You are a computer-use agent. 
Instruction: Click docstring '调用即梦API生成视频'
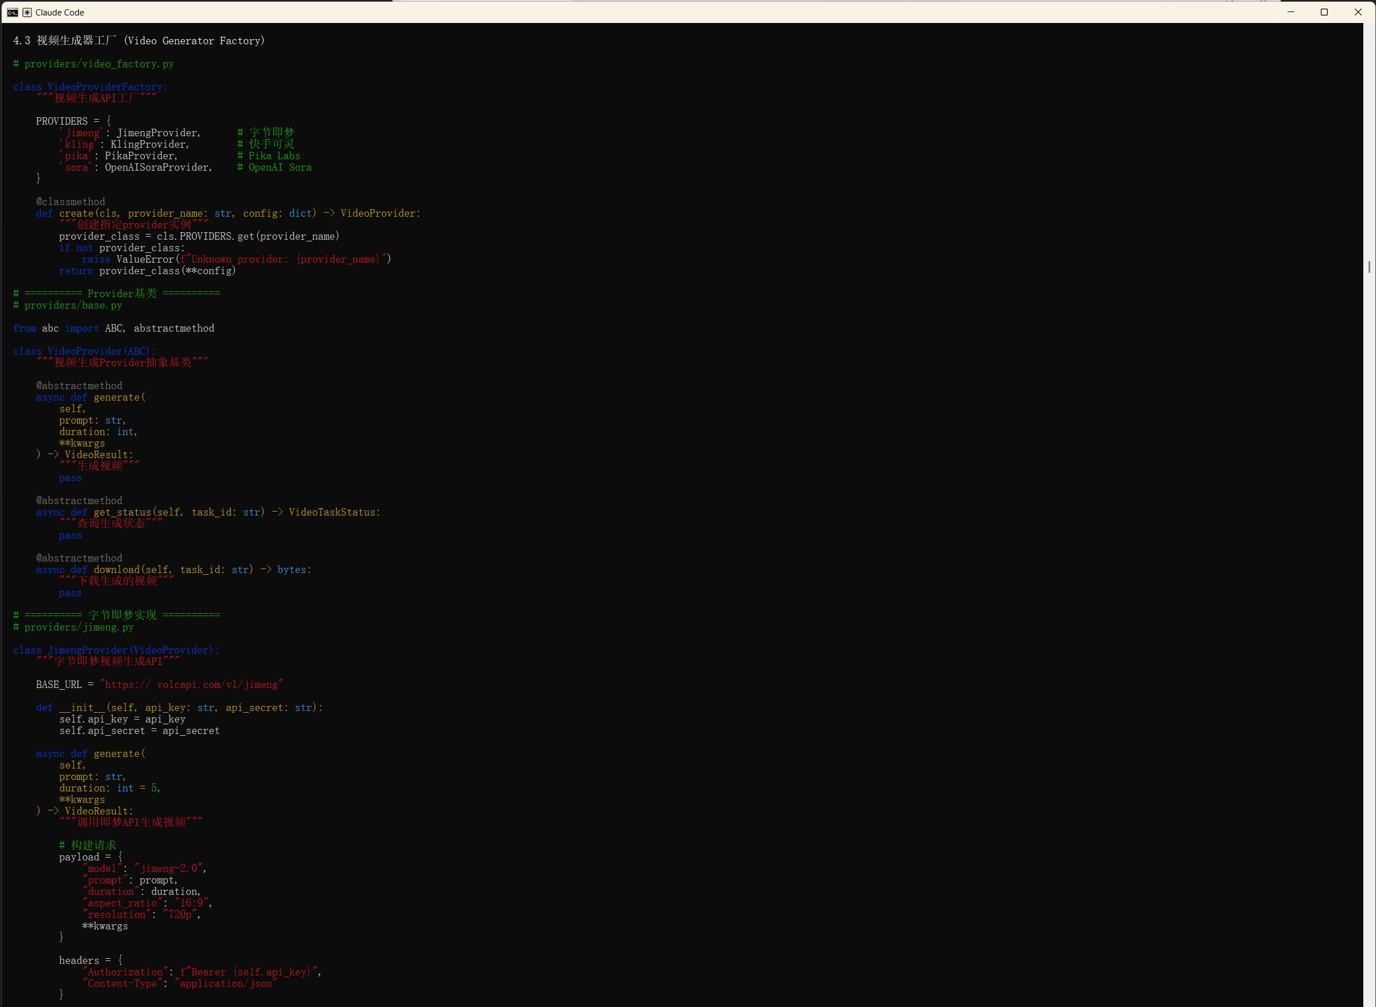(x=130, y=822)
